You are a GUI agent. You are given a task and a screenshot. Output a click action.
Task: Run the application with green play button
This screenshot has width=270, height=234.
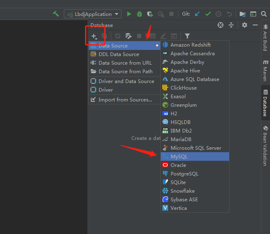129,14
